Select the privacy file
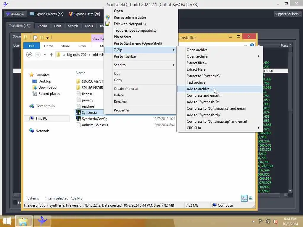Screen dimensions: 303x227 point(88,100)
